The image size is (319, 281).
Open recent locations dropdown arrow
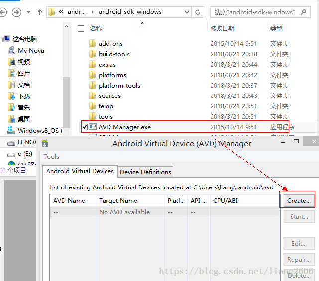coord(29,12)
